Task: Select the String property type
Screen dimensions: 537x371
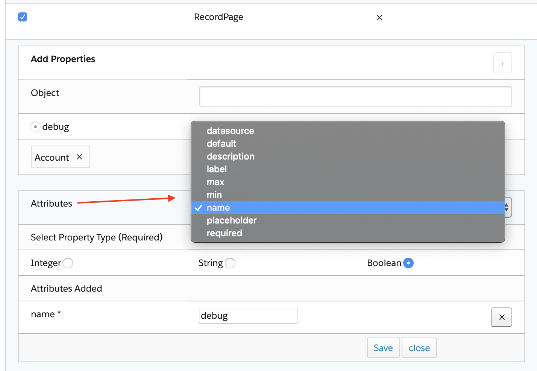Action: point(230,263)
